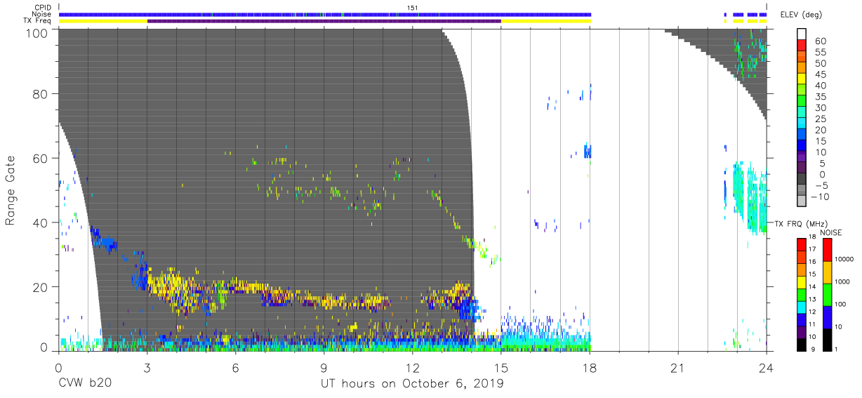Click elevation legend value 60

pyautogui.click(x=820, y=42)
